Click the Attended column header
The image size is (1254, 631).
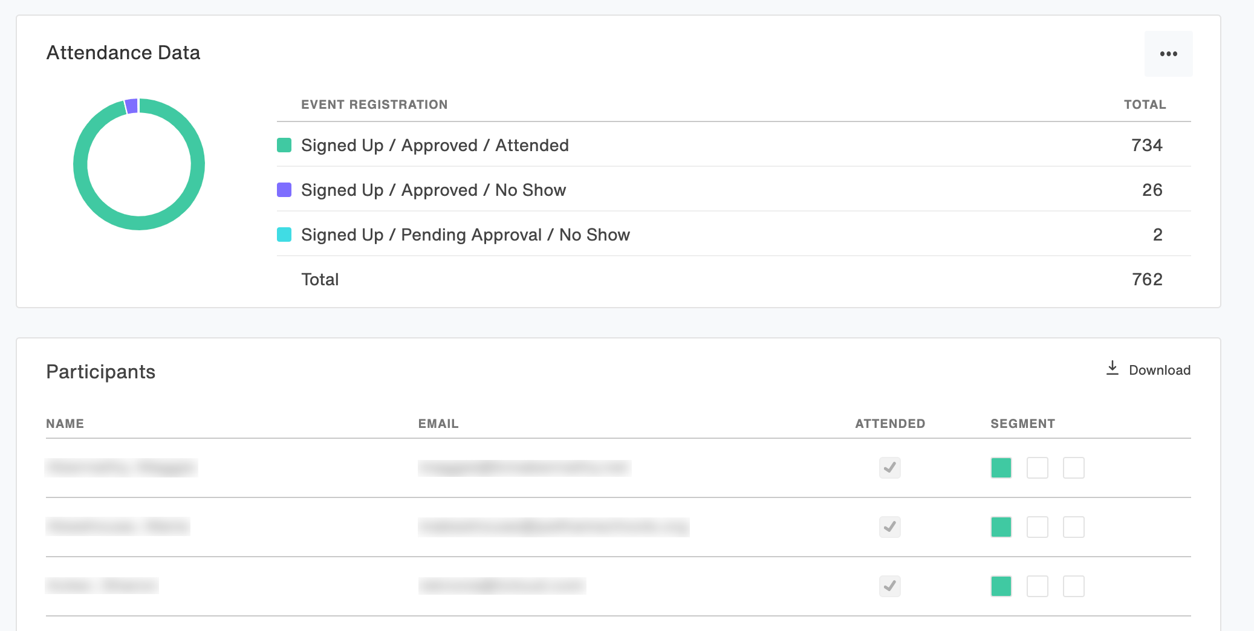point(890,424)
